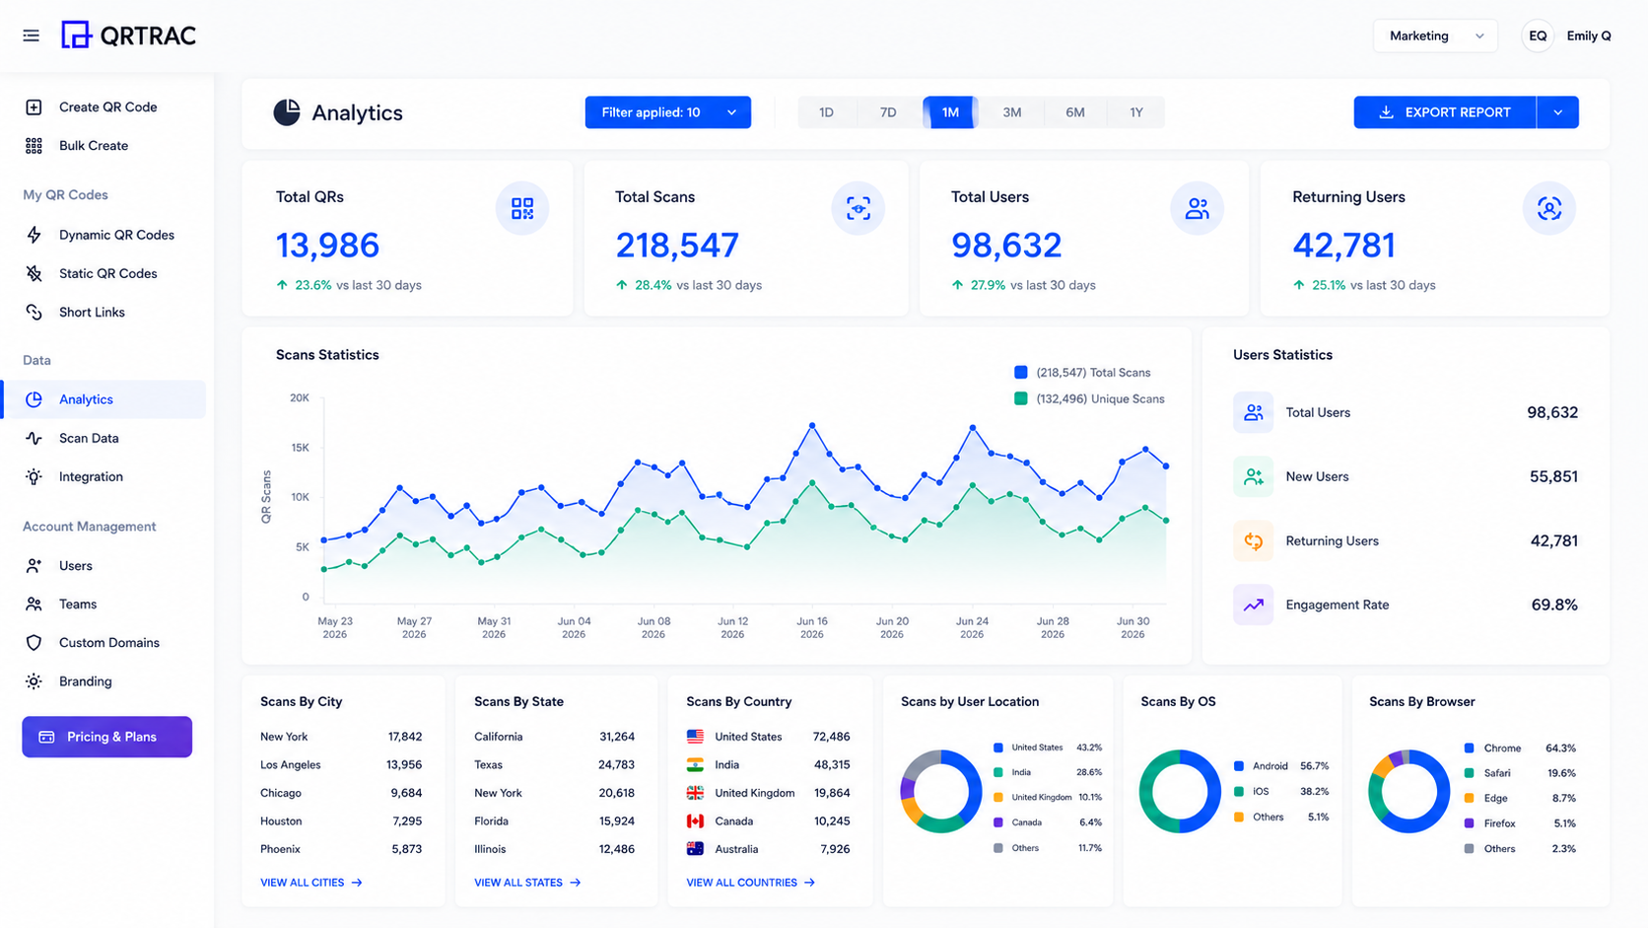The height and width of the screenshot is (928, 1648).
Task: Click the Integration icon in sidebar
Action: point(34,476)
